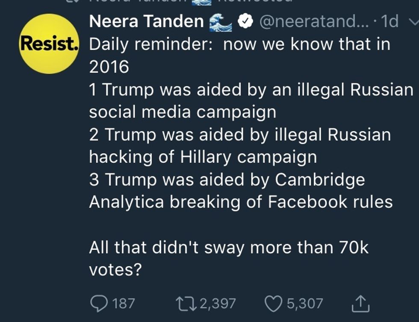Click the "2016" text in the tweet
The image size is (419, 322).
(109, 67)
